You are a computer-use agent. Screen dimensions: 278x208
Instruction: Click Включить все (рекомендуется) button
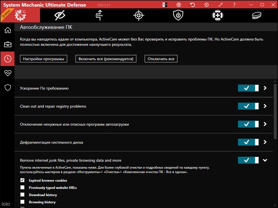(x=106, y=58)
